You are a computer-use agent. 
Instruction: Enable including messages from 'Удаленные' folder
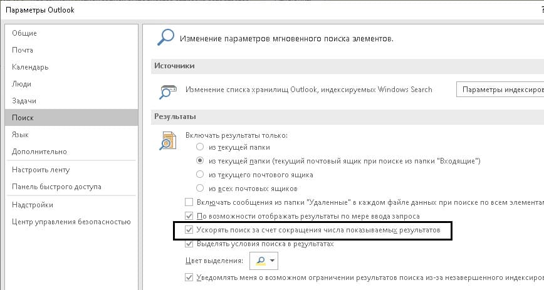(189, 202)
